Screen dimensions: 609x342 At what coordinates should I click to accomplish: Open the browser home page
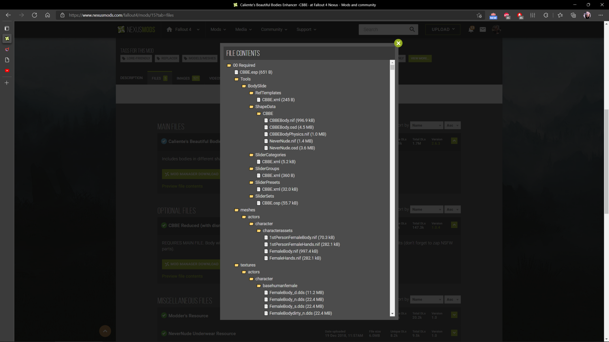[x=48, y=15]
